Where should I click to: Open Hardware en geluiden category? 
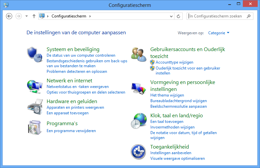coord(72,101)
